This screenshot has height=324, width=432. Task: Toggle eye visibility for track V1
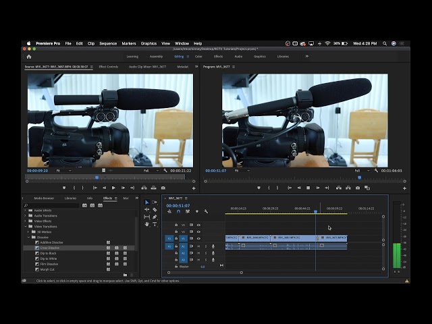[x=198, y=238]
